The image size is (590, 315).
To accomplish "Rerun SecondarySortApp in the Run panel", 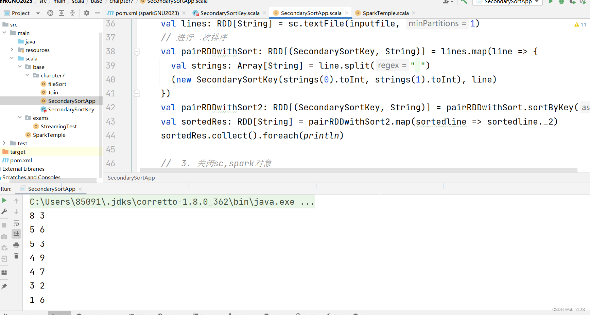I will coord(4,201).
